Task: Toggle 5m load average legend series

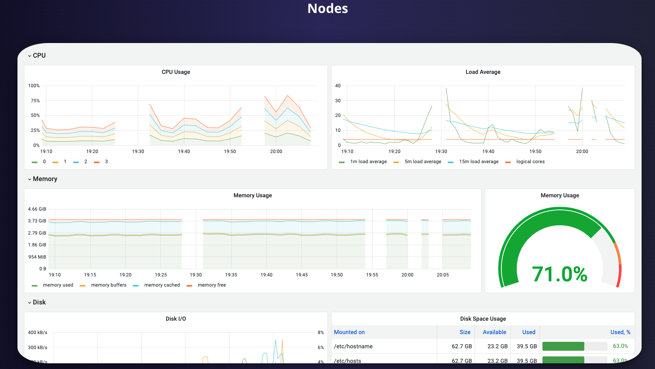Action: tap(423, 162)
